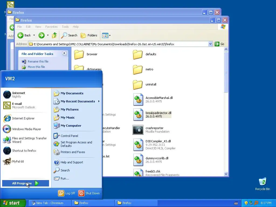Click the address path field
This screenshot has height=207, width=276.
(x=118, y=44)
